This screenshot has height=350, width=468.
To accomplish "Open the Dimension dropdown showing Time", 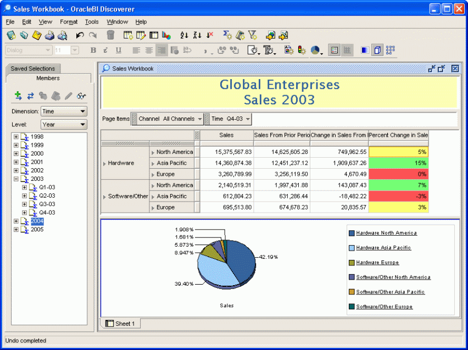I will pos(64,112).
